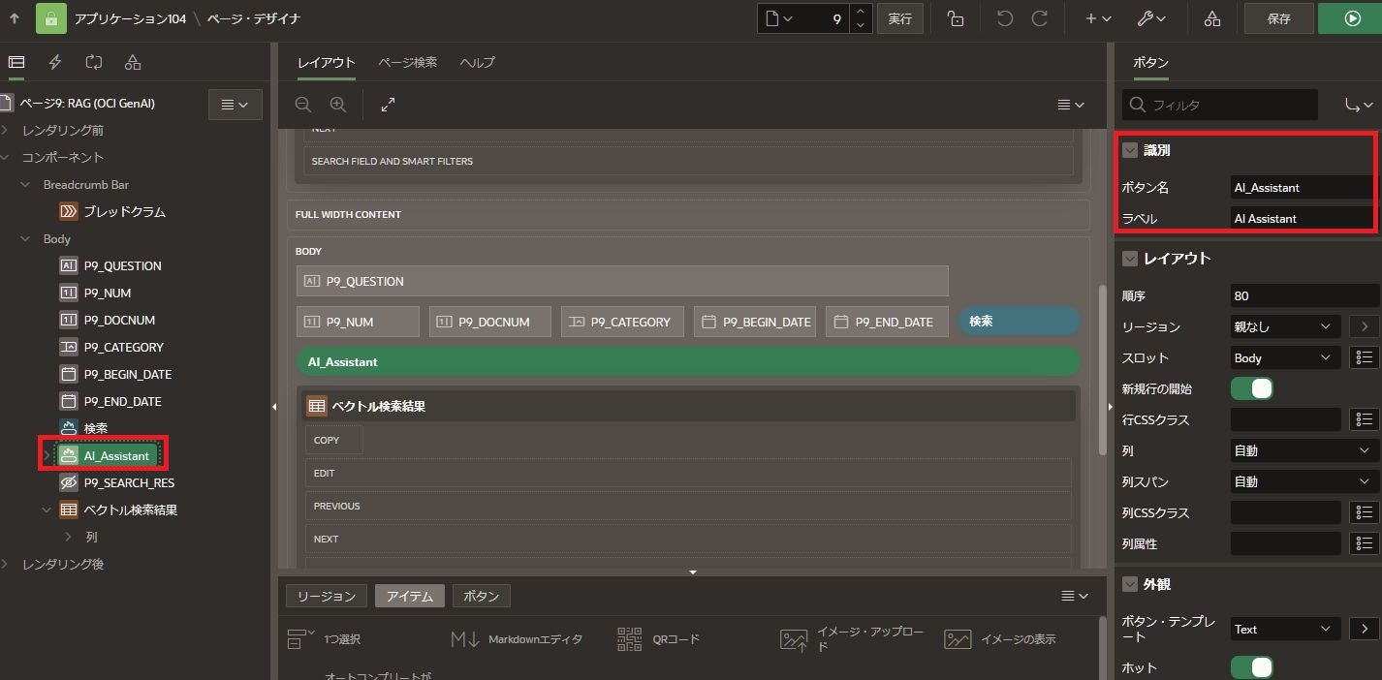The image size is (1382, 680).
Task: Show the リージョン gallery tab
Action: (327, 596)
